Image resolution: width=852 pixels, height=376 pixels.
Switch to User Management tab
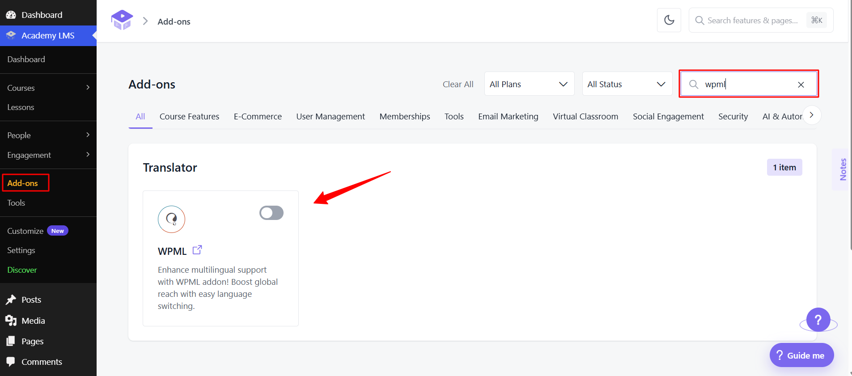331,117
